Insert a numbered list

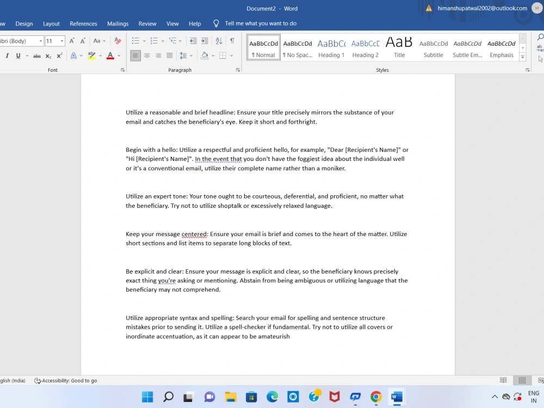point(154,41)
